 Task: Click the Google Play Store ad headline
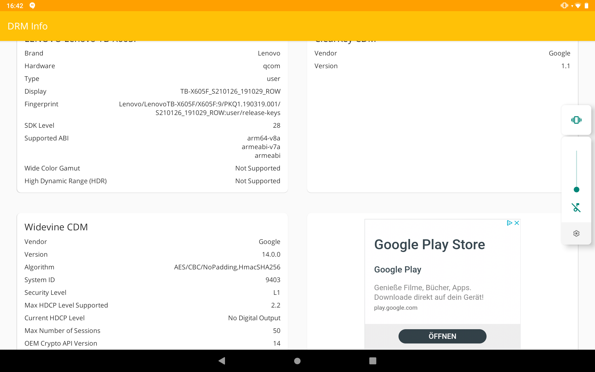coord(429,245)
